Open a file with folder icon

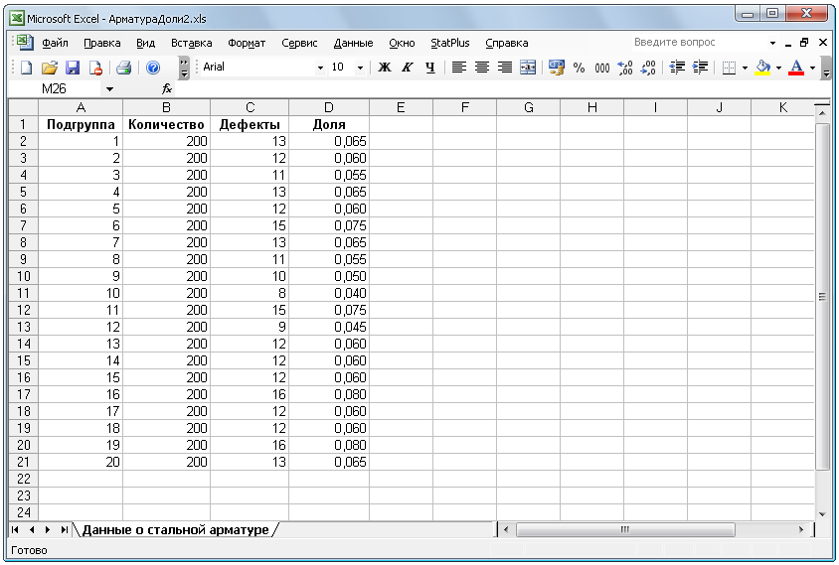click(x=50, y=68)
